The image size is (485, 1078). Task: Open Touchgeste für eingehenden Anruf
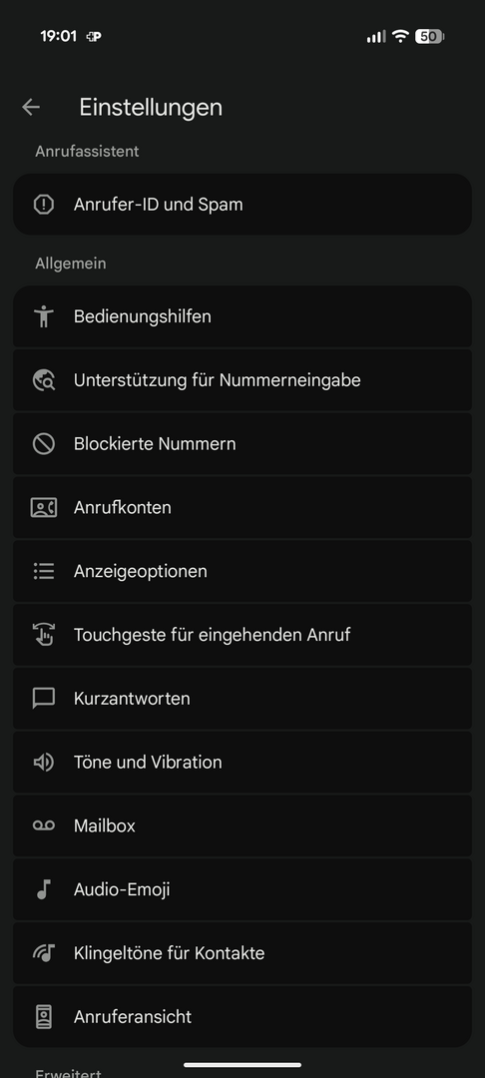(x=242, y=635)
